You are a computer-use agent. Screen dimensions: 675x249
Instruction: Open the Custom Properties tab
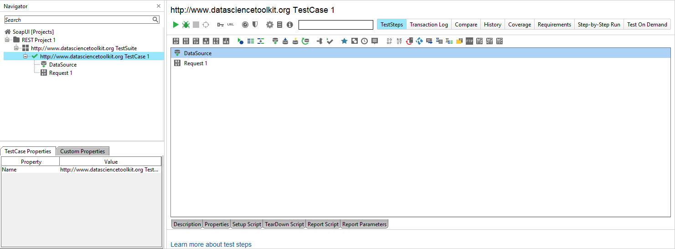82,151
